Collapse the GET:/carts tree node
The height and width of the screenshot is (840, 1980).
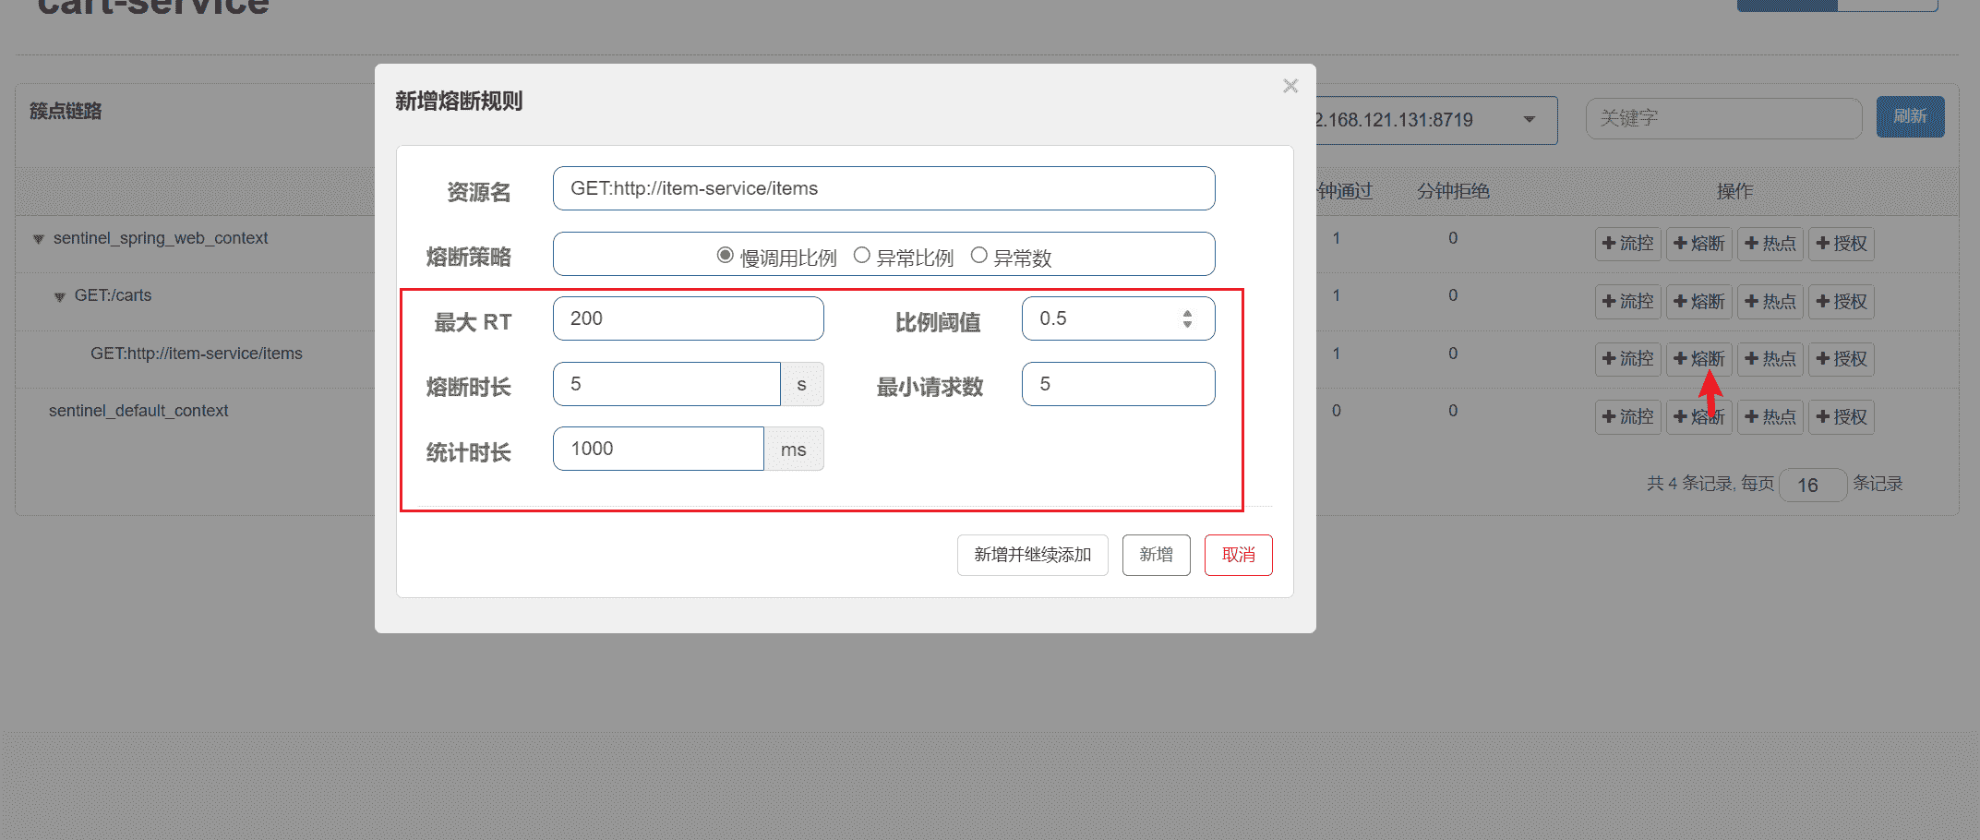(x=60, y=297)
